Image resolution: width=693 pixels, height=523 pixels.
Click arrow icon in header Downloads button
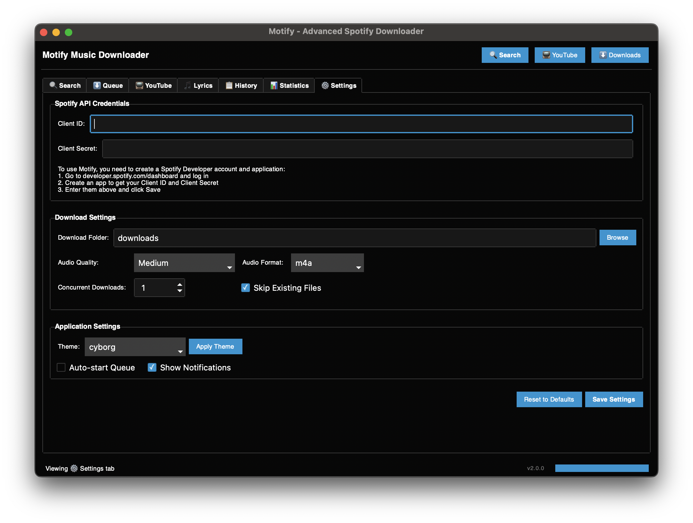(603, 55)
